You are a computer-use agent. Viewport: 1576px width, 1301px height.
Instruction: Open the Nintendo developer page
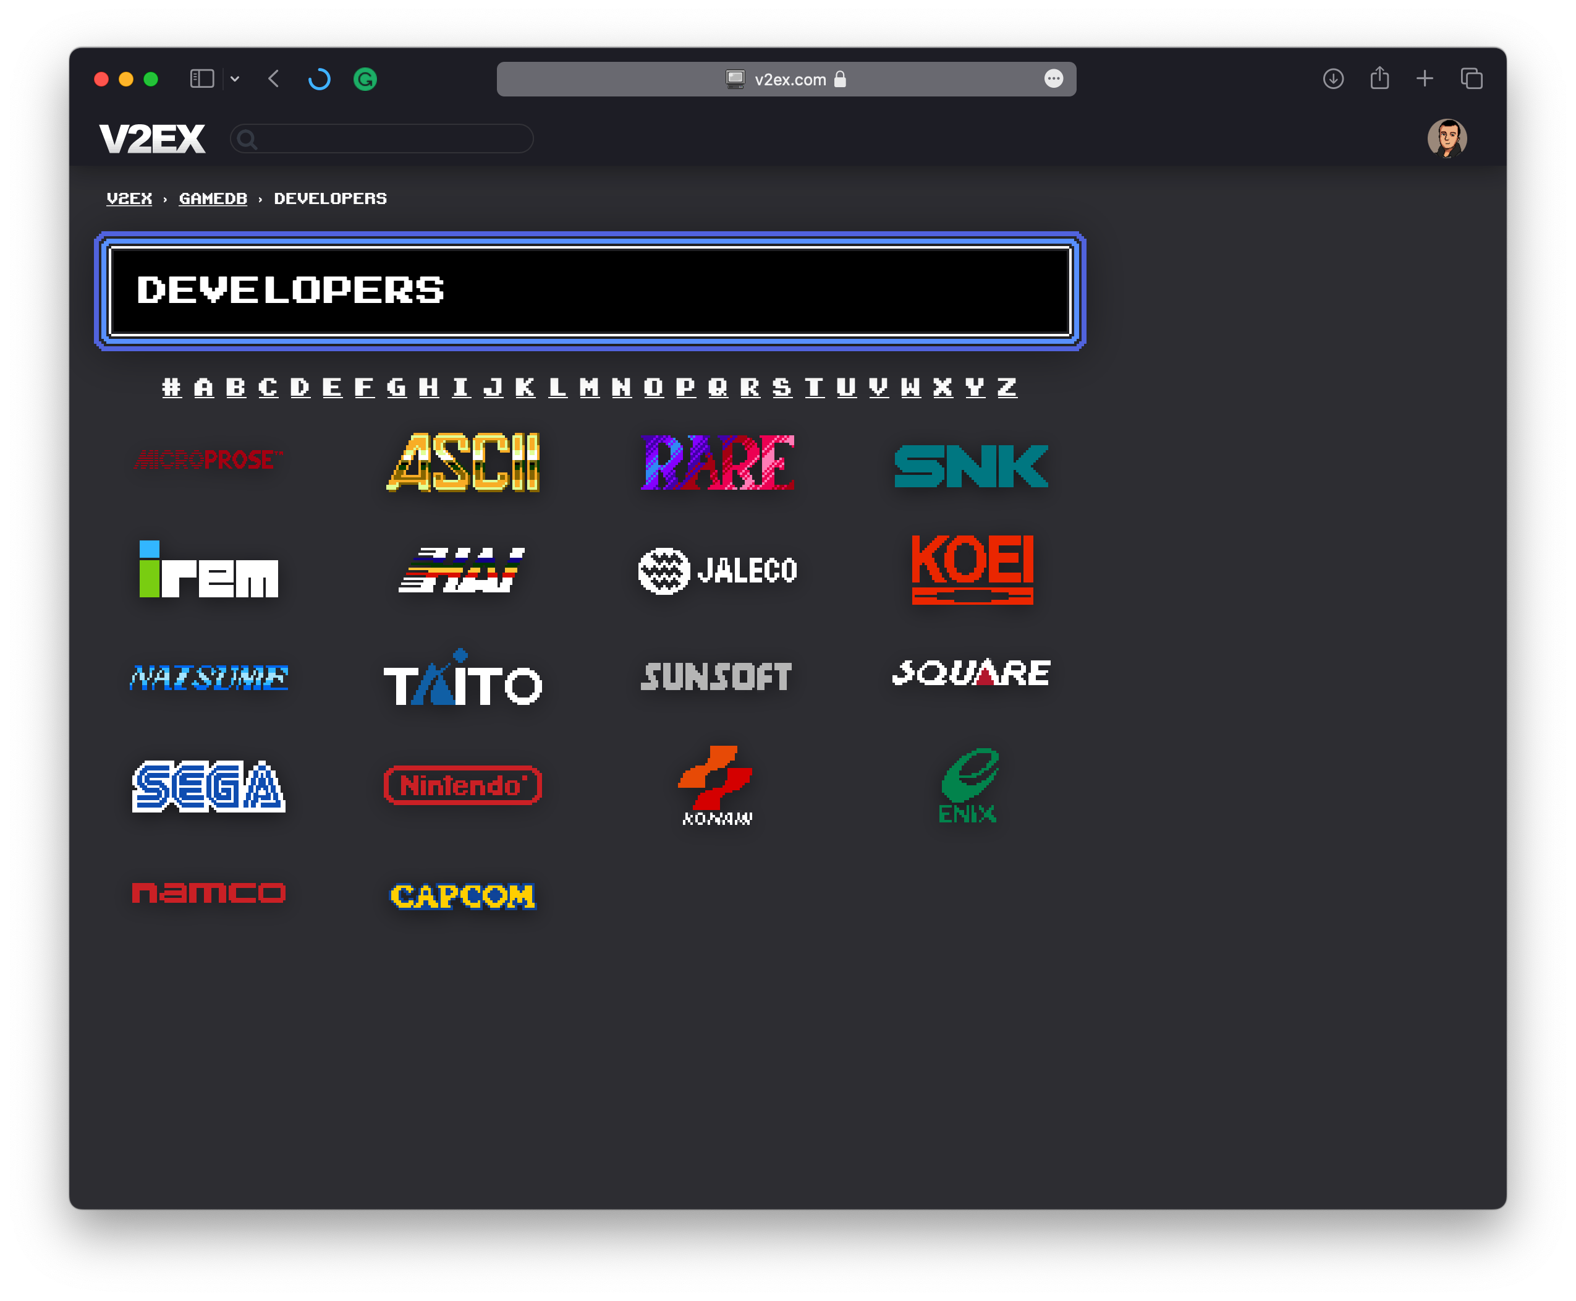462,786
